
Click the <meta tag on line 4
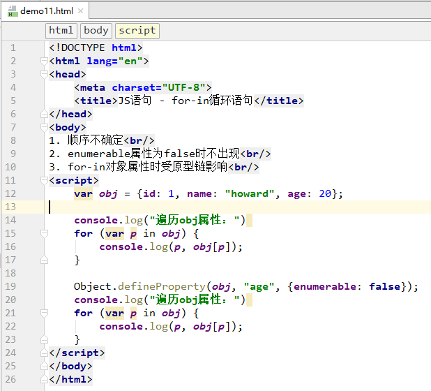pos(89,87)
